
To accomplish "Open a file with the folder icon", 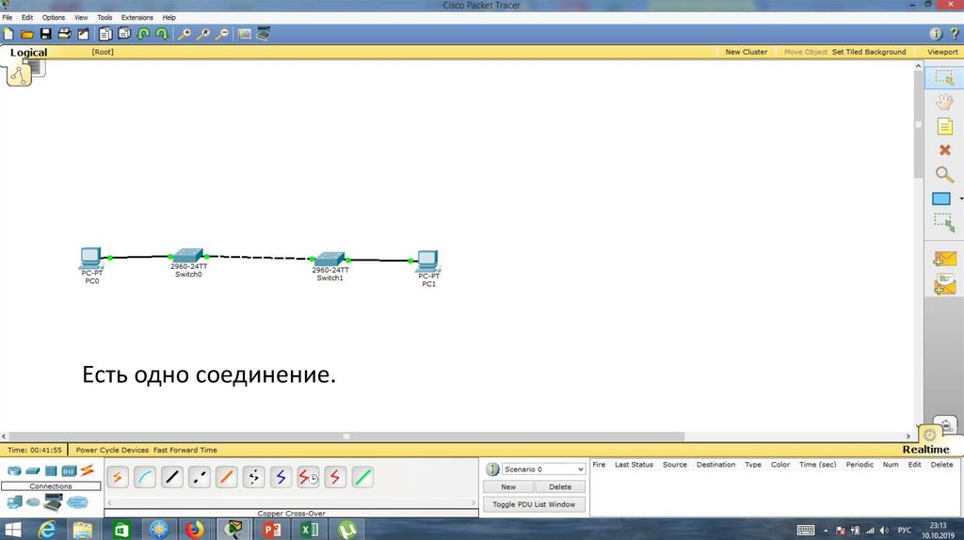I will pos(27,34).
